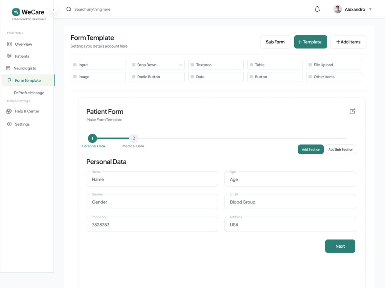Click the Sub Form button
Screen dimensions: 385x288
(275, 42)
